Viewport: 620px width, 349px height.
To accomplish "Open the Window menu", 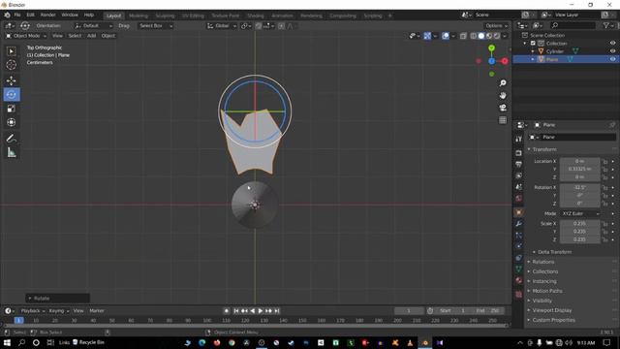I will pos(70,15).
